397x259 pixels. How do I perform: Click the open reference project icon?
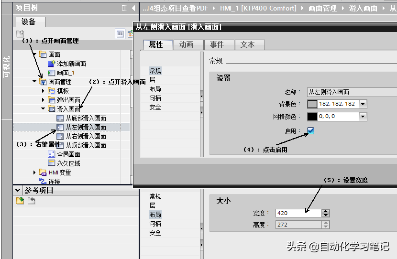tap(20, 201)
